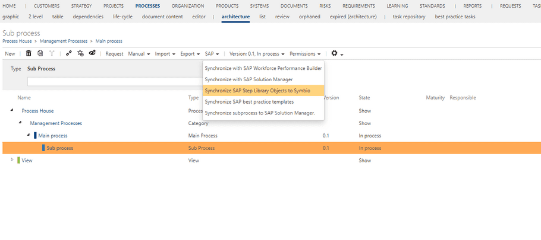Viewport: 541px width, 240px height.
Task: Open the PROJECTS main tab
Action: [x=114, y=6]
